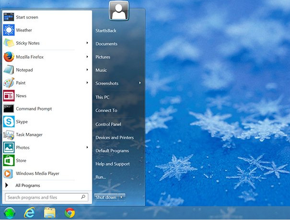The image size is (290, 220).
Task: Open Default Programs
Action: (x=112, y=151)
